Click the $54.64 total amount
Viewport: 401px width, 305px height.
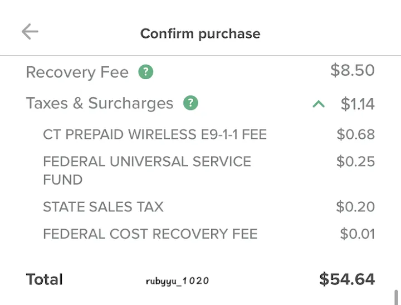346,279
